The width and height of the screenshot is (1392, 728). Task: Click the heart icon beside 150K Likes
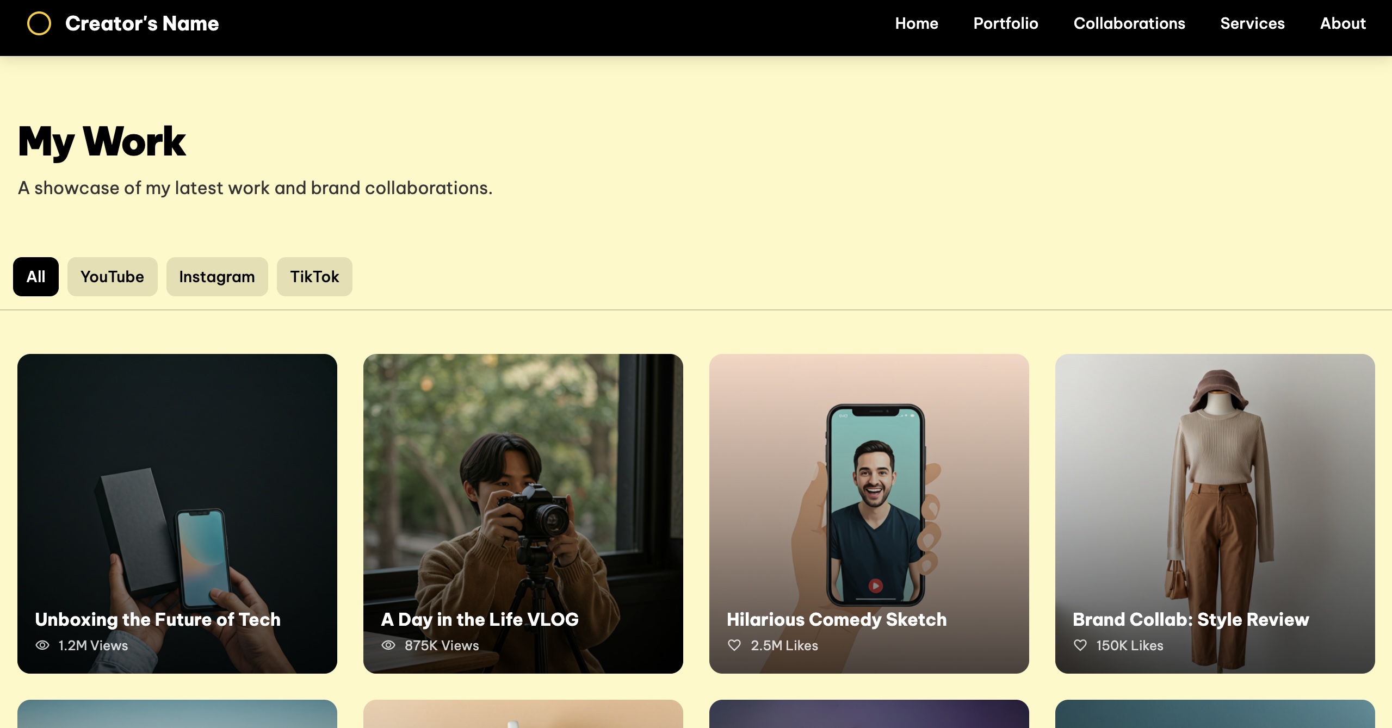click(x=1080, y=645)
